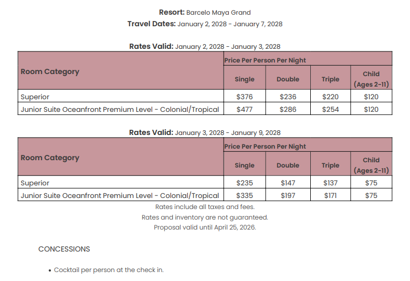Click the Rates Valid January 3–9 heading
The image size is (410, 281).
click(x=205, y=132)
